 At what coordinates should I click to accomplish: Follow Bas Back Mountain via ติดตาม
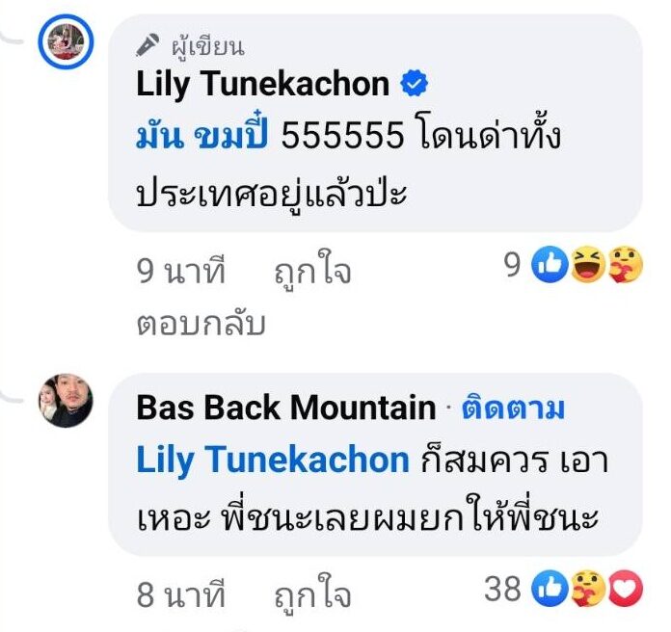point(513,408)
